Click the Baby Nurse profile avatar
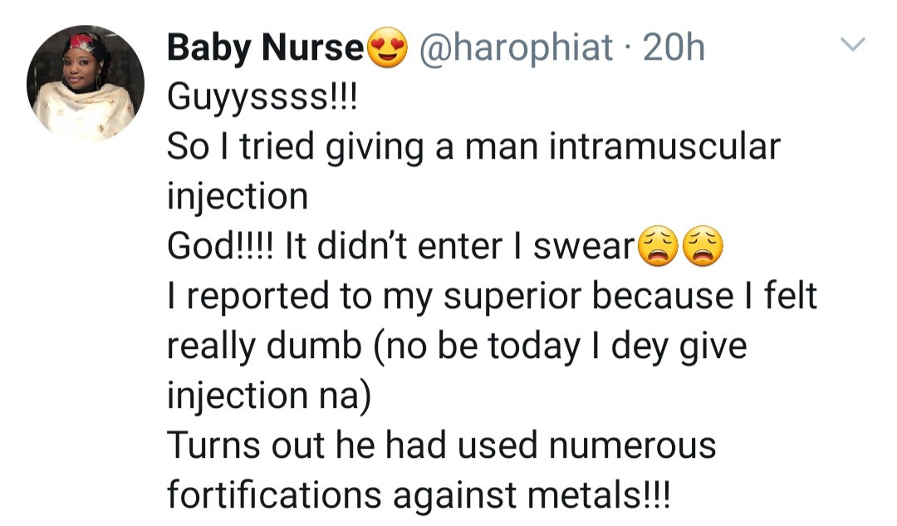 85,83
